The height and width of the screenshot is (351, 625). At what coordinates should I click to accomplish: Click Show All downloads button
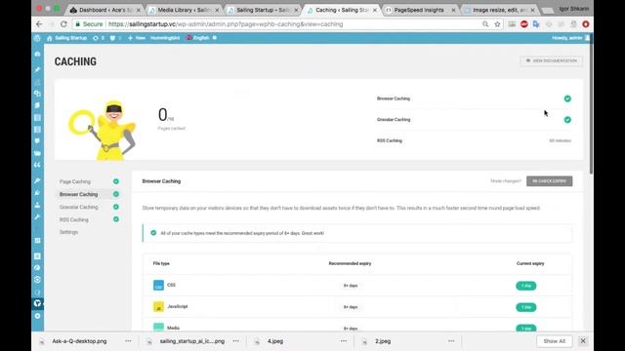point(554,341)
